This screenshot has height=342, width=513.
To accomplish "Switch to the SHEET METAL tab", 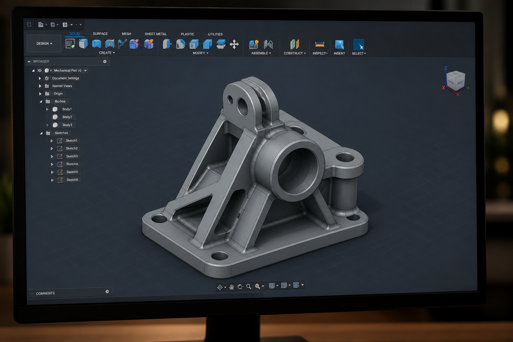I will tap(156, 34).
